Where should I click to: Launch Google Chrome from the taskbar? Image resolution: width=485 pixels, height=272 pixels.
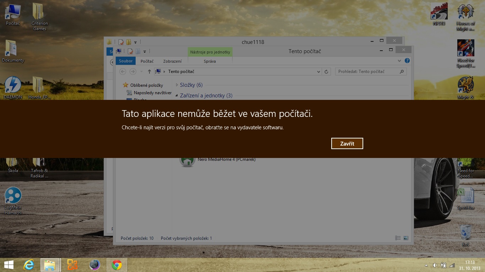[116, 265]
